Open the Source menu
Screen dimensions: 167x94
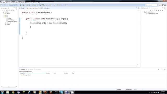[x=8, y=3]
